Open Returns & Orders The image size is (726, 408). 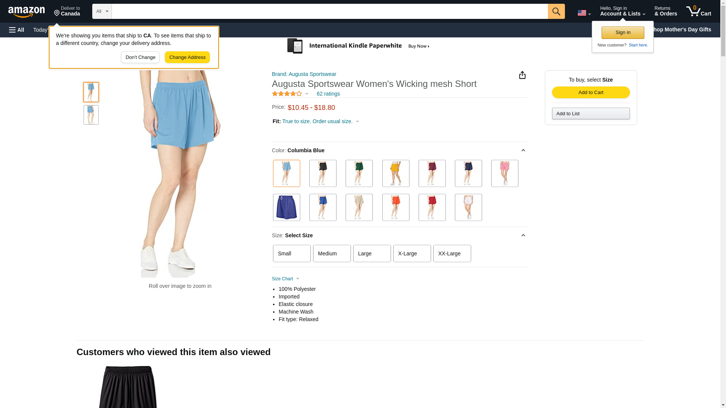click(x=665, y=11)
